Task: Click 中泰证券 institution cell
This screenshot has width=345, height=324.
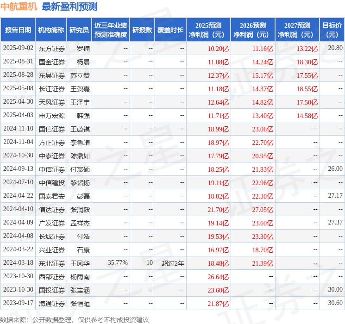Action: tap(52, 156)
